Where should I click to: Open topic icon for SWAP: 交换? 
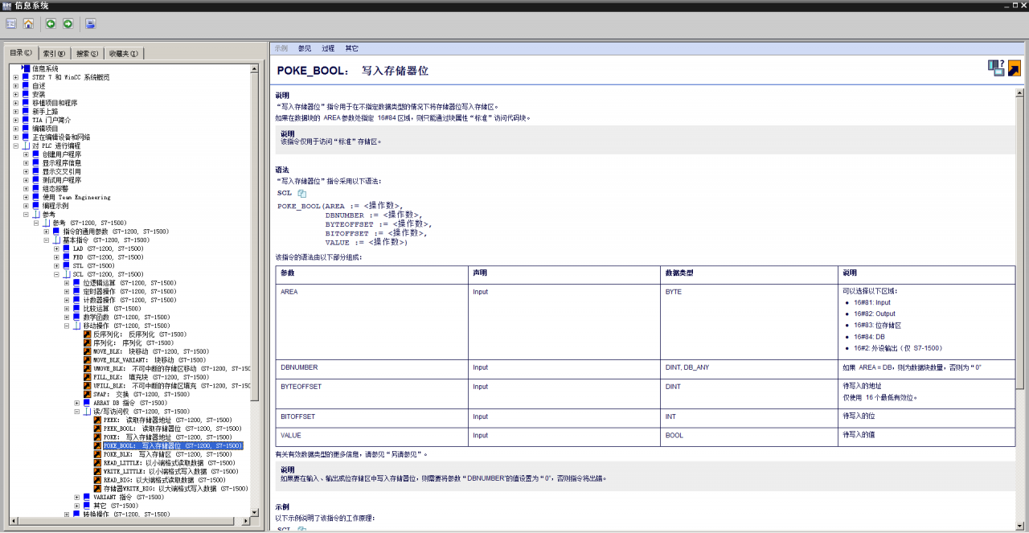coord(87,394)
